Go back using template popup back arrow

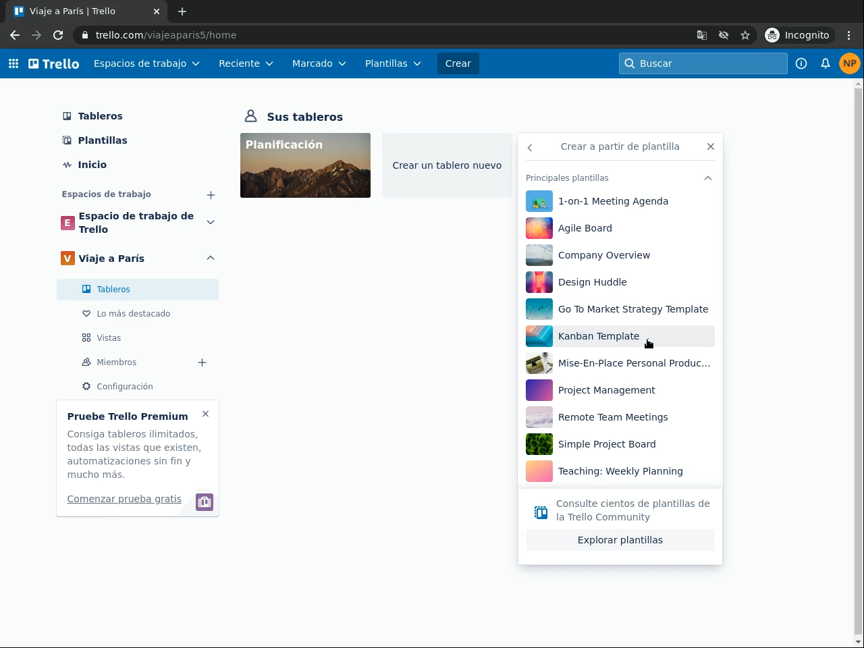point(530,147)
